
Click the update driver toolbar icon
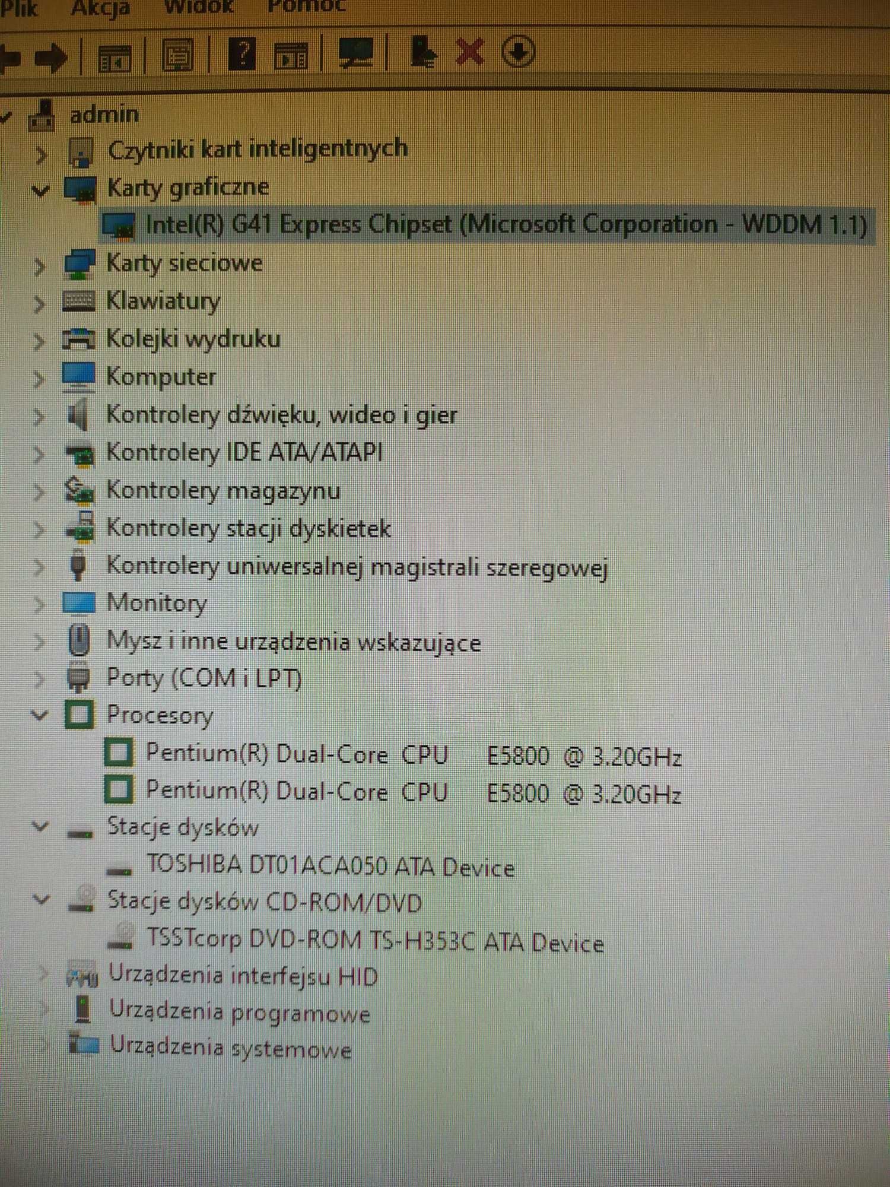423,51
